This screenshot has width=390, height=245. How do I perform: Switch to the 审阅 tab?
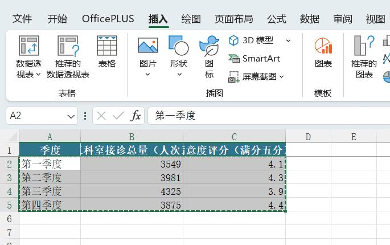(x=343, y=19)
